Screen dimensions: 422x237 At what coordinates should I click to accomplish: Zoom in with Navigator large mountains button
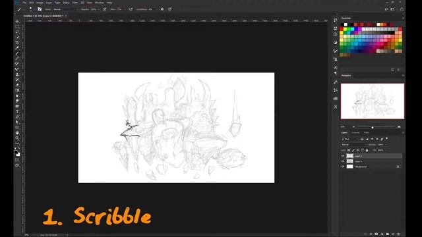click(399, 127)
